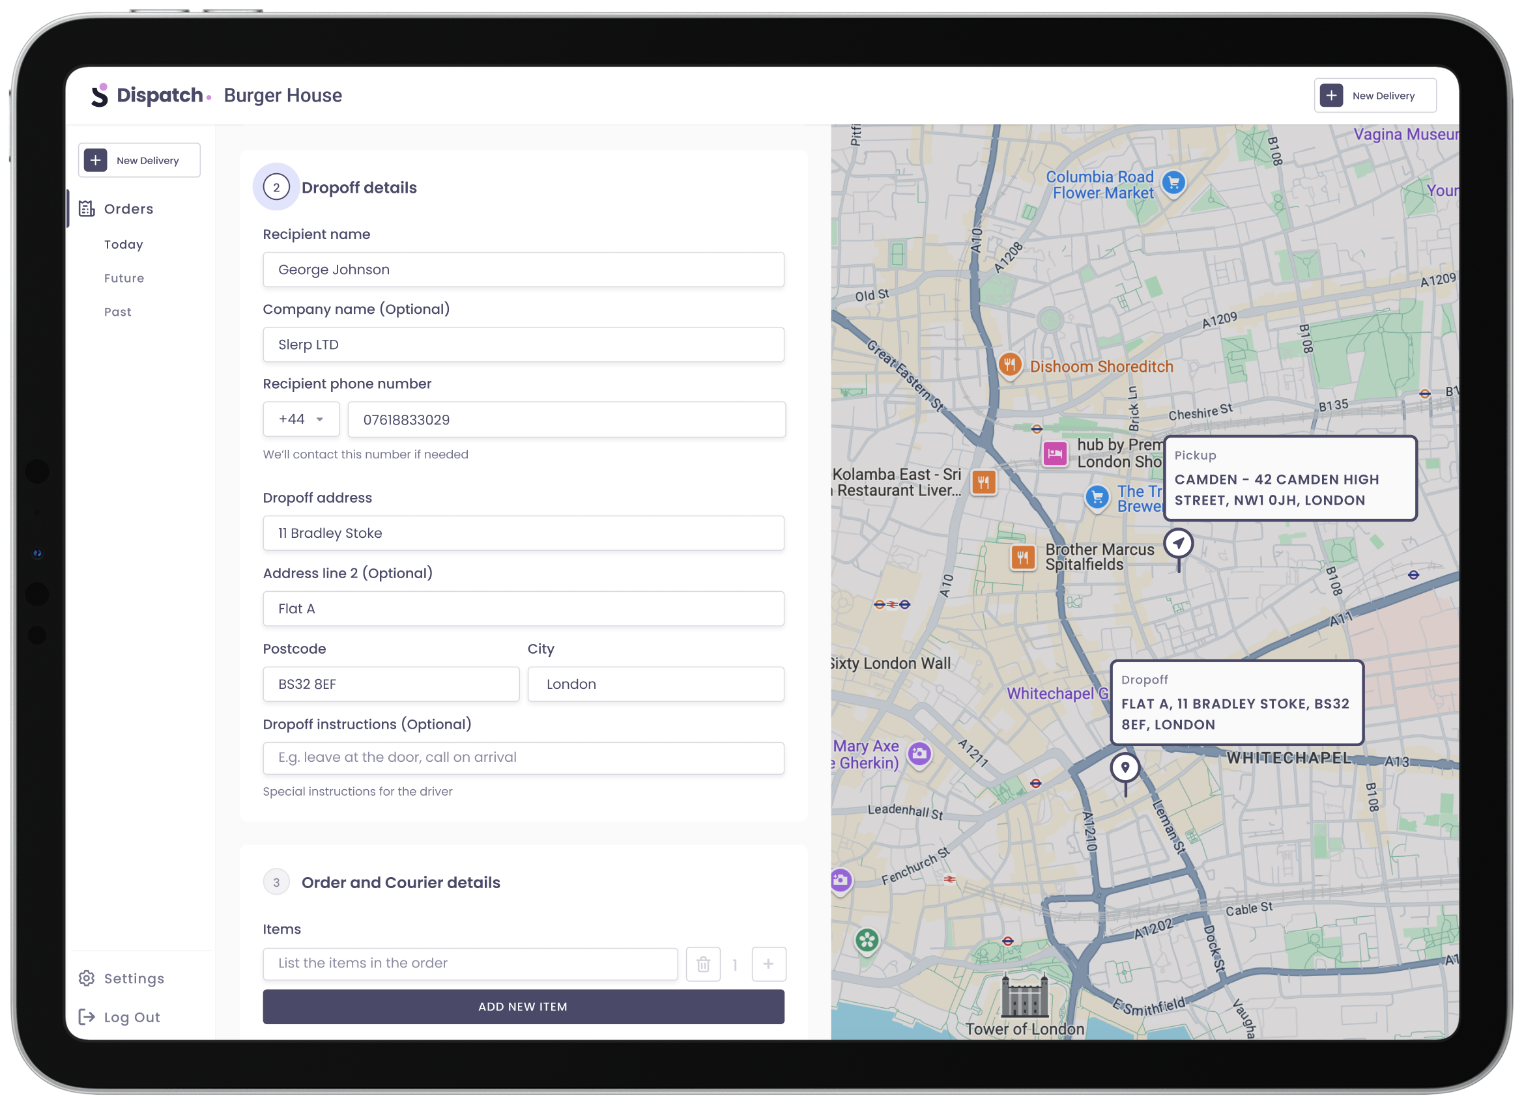Delete the item row using the trash icon
Image resolution: width=1524 pixels, height=1103 pixels.
pos(703,964)
